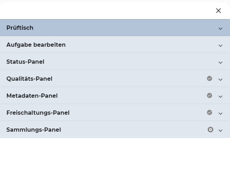Expand the Freischaltungs-Panel chevron
Viewport: 230px width, 188px height.
220,113
